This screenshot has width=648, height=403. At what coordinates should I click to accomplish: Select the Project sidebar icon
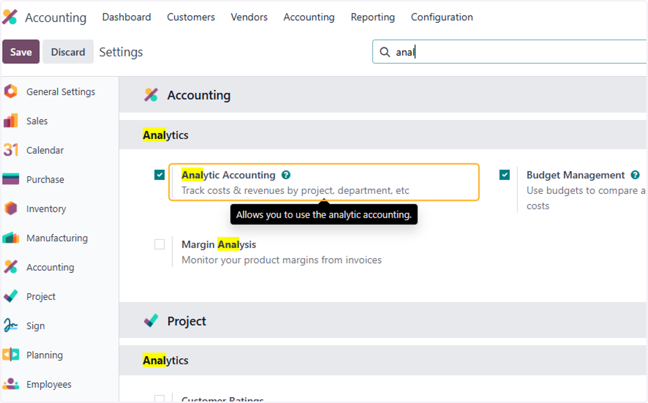click(11, 296)
